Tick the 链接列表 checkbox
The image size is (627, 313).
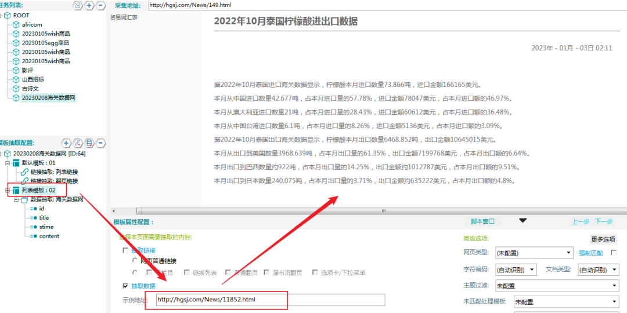[x=187, y=272]
